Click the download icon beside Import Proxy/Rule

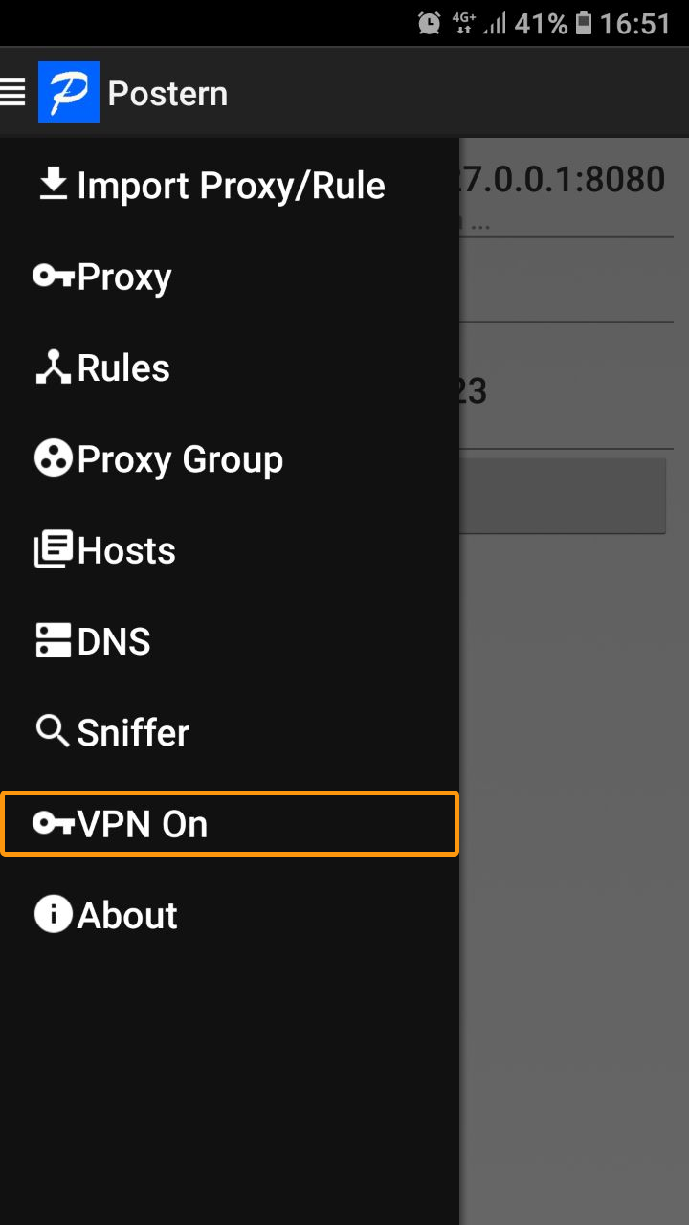point(54,185)
